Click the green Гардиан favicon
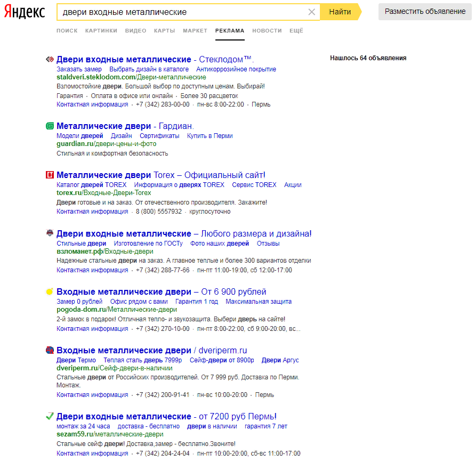Screen dimensions: 475x462 point(50,126)
